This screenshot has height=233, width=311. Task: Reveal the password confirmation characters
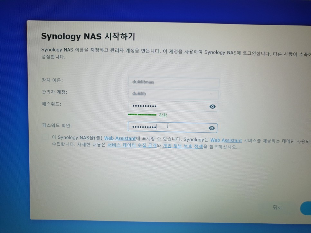click(212, 128)
